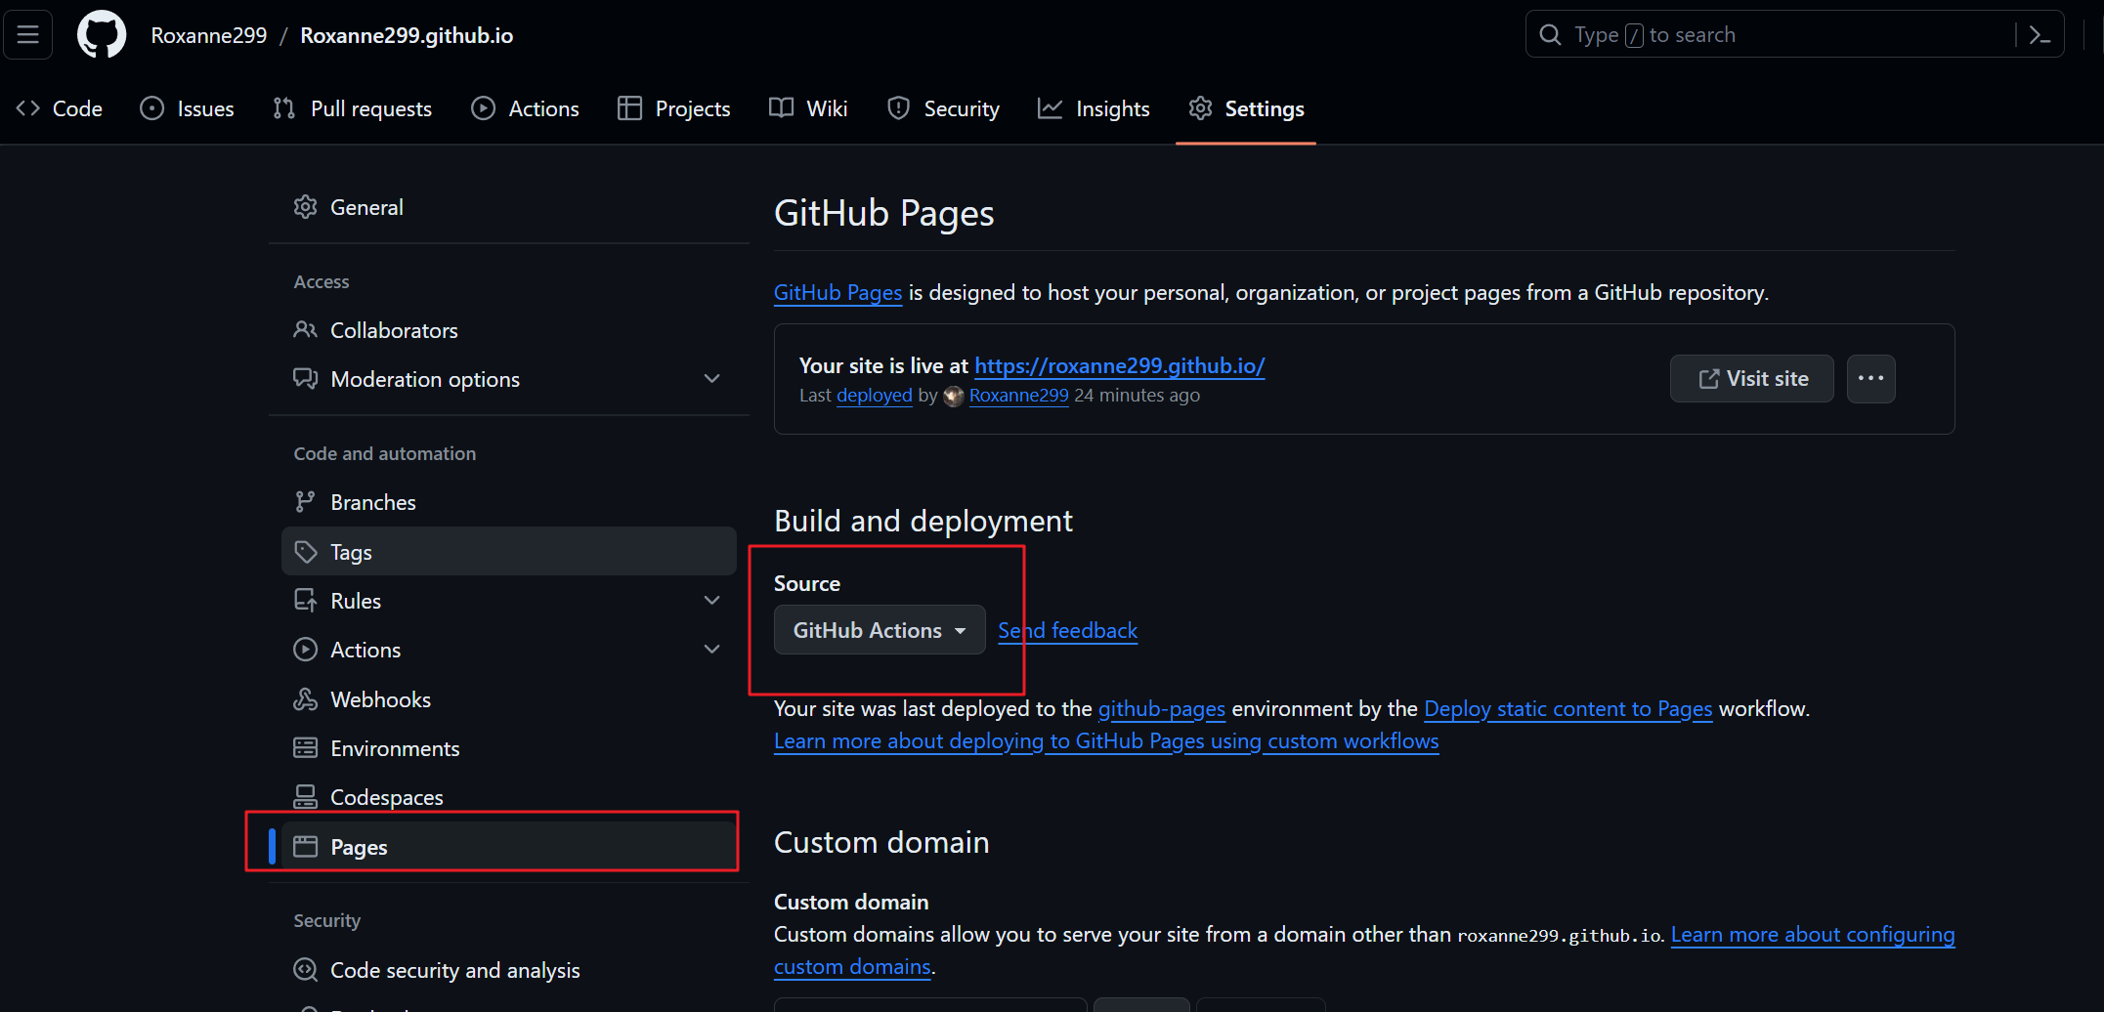Image resolution: width=2104 pixels, height=1012 pixels.
Task: Click the Roxanne299 username link in deployment info
Action: [x=1019, y=396]
